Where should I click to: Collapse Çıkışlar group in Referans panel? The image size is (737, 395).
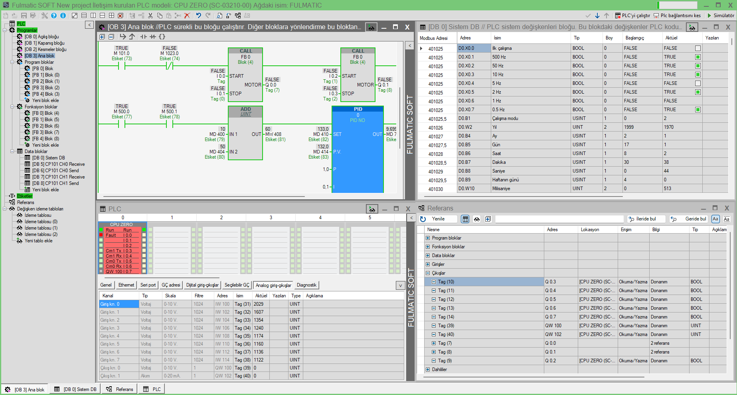coord(428,273)
